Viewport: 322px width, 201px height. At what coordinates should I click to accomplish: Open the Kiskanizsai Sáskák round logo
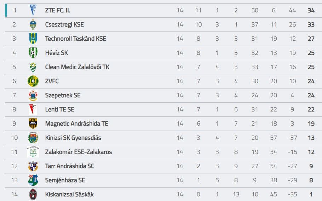(x=33, y=194)
